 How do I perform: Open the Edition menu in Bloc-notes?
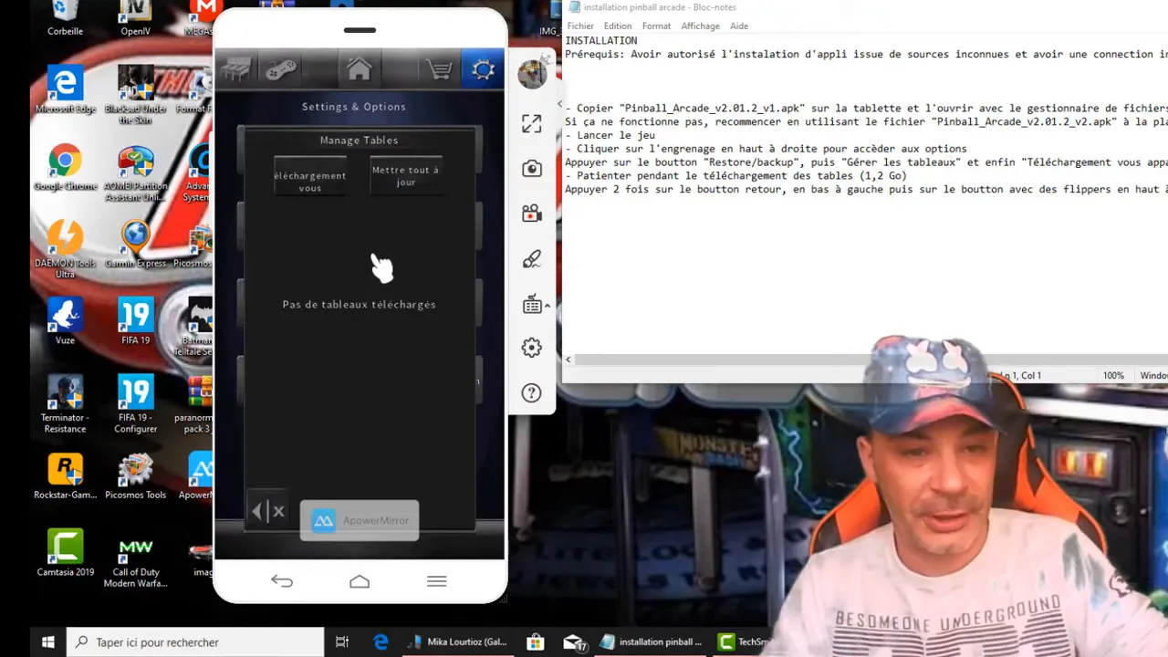617,26
